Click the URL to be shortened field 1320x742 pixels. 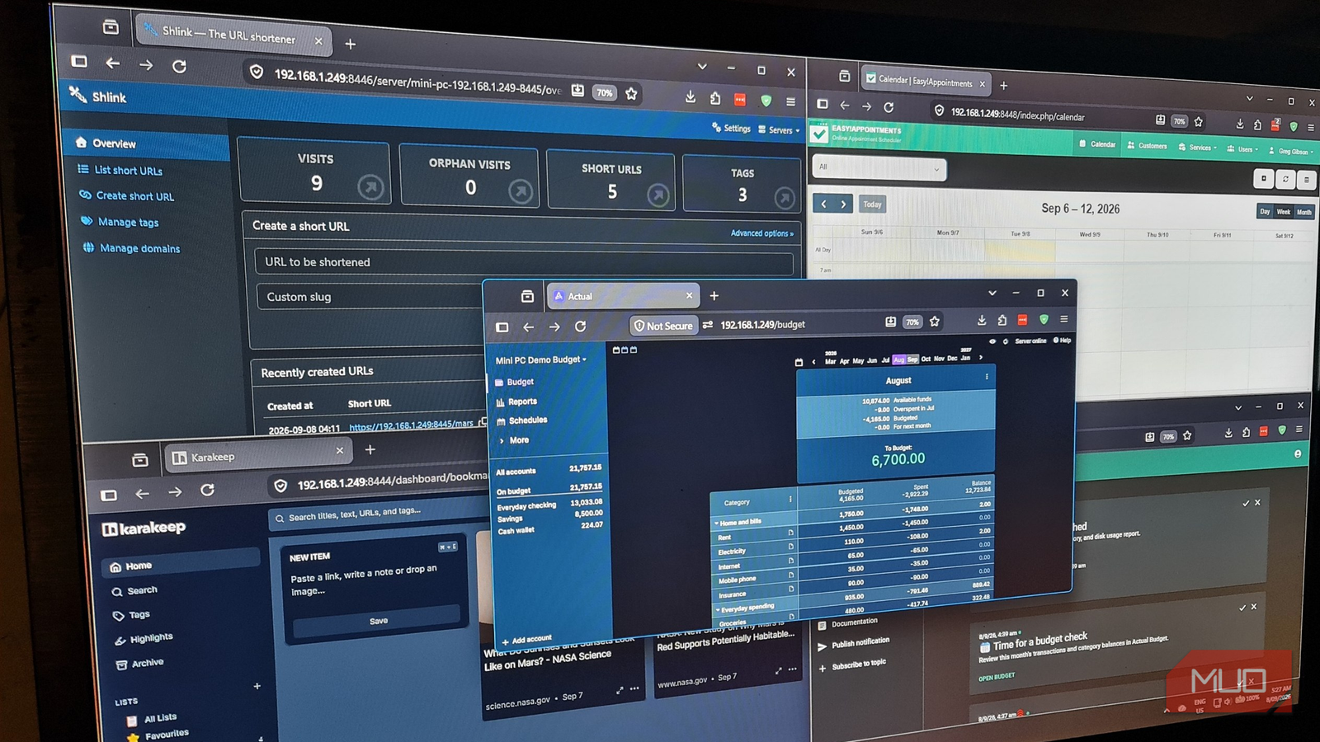[x=523, y=263]
